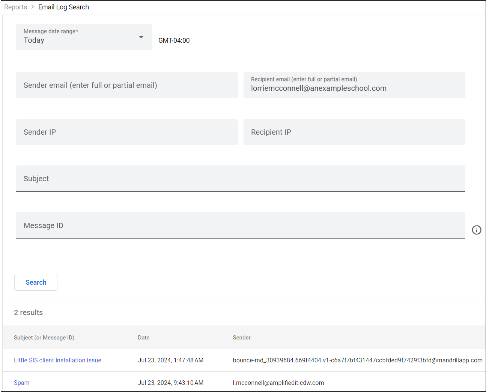Image resolution: width=486 pixels, height=392 pixels.
Task: Open the Spam message result
Action: click(x=21, y=383)
